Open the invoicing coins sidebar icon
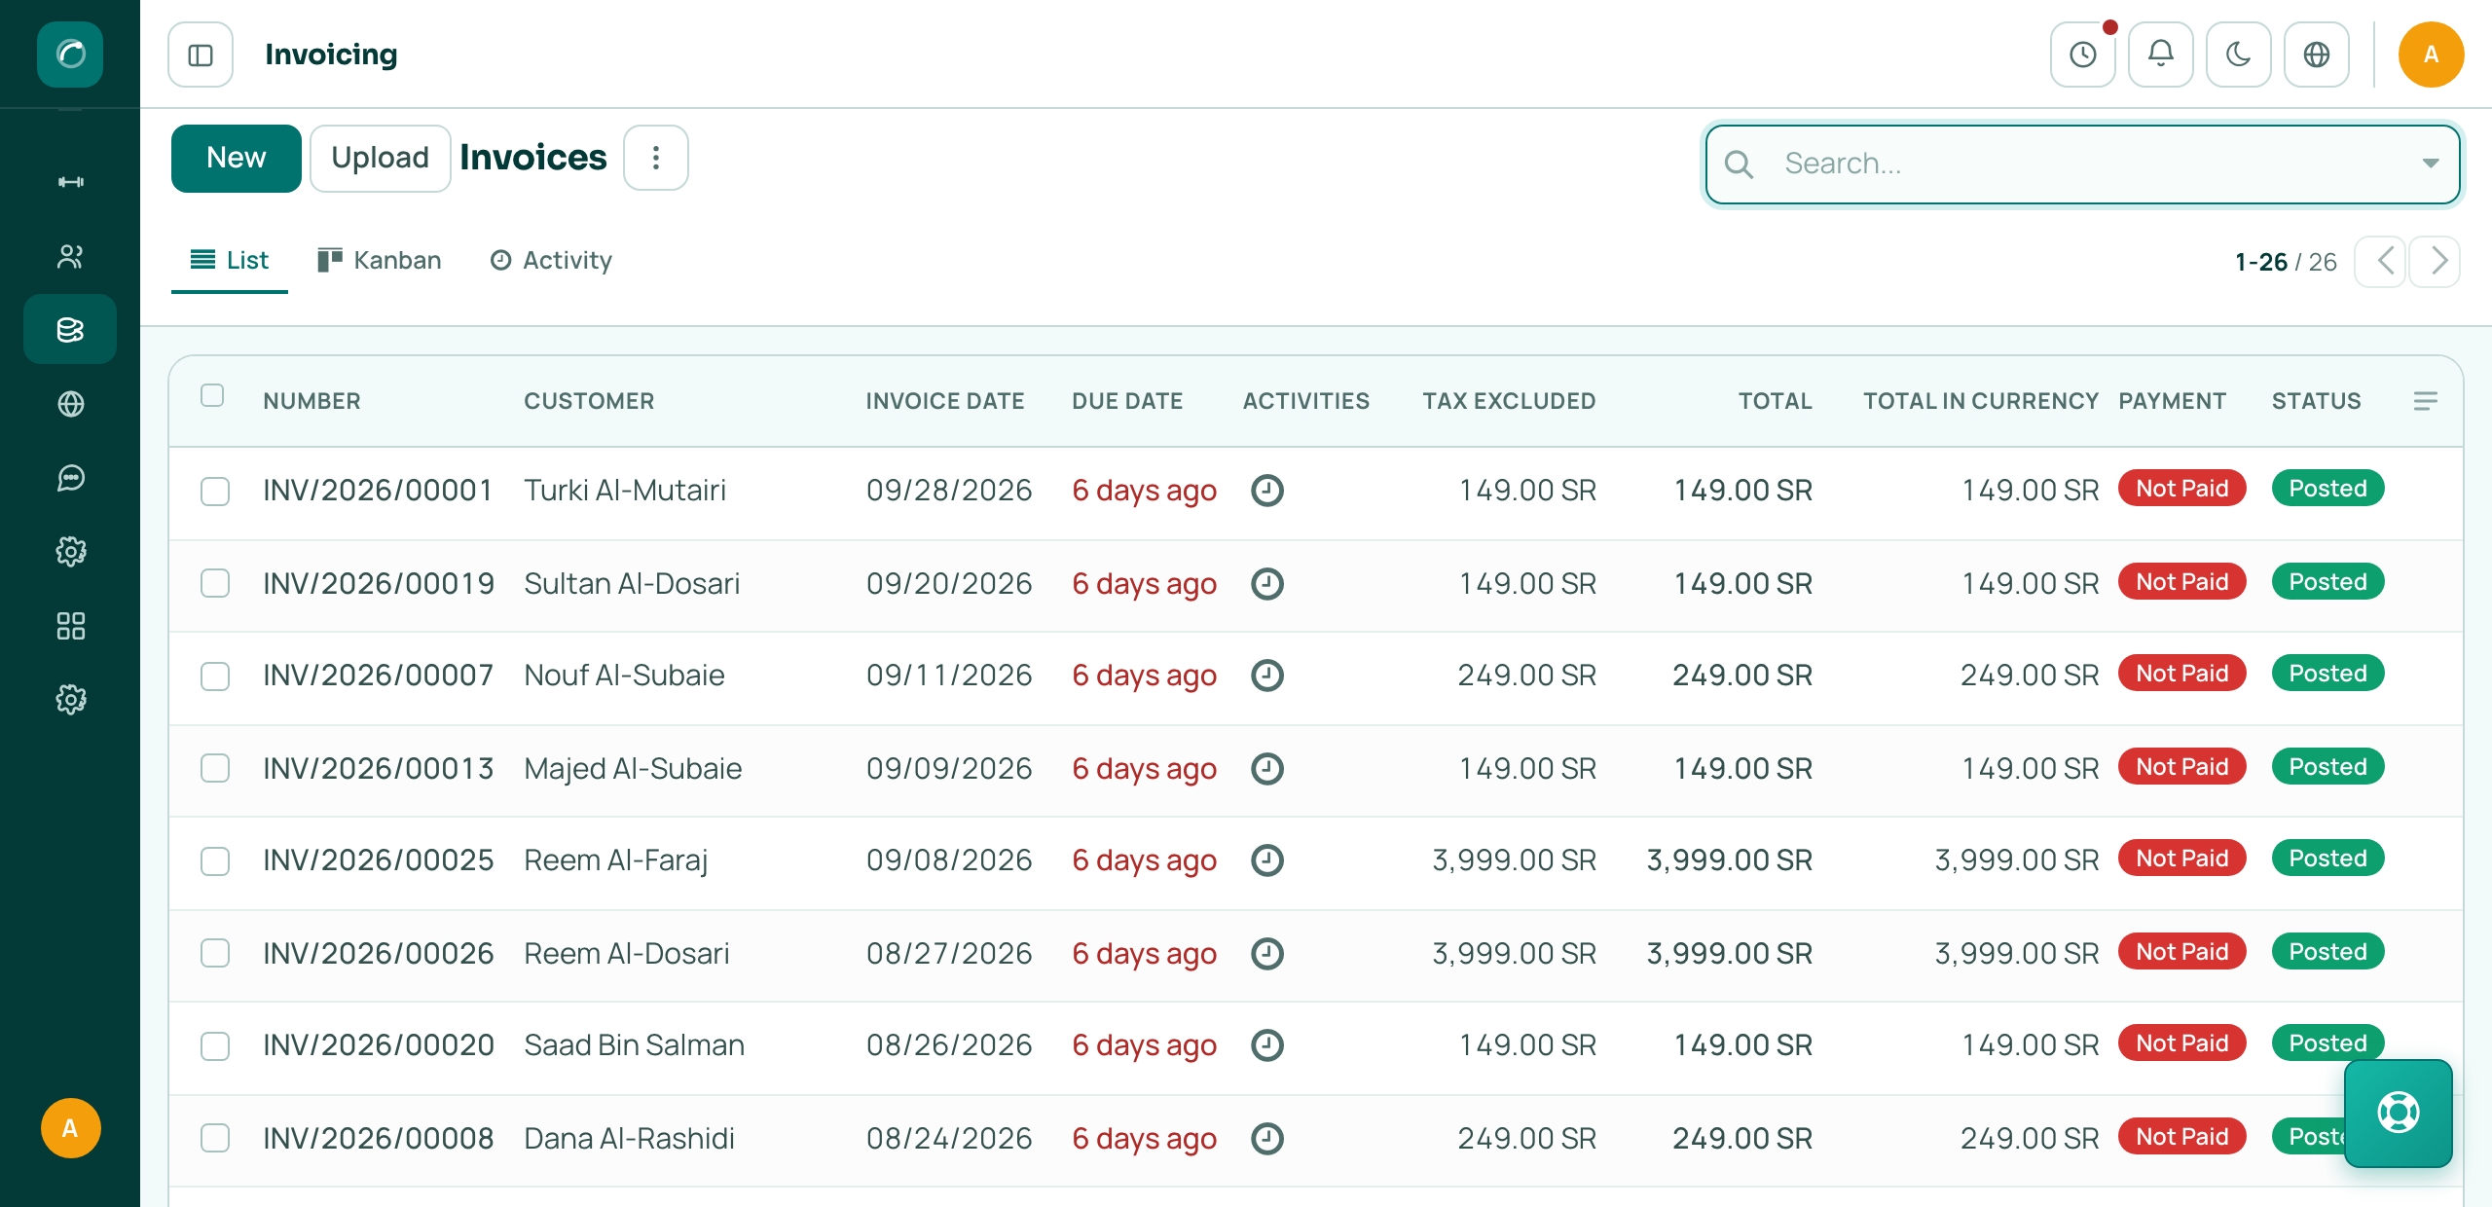Image resolution: width=2492 pixels, height=1207 pixels. pyautogui.click(x=70, y=330)
